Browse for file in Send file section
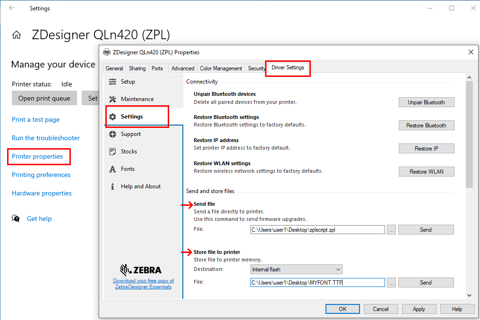This screenshot has width=480, height=320. pos(391,230)
